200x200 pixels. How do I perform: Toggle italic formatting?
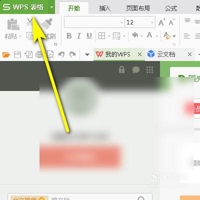coord(79,36)
